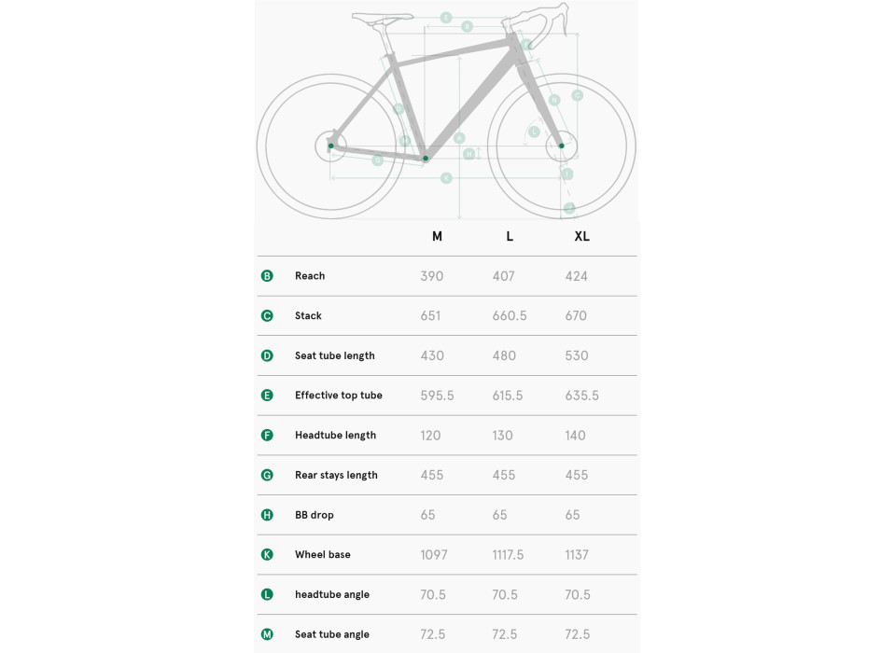Click the Stack value 660.5
The image size is (895, 653).
coord(510,316)
